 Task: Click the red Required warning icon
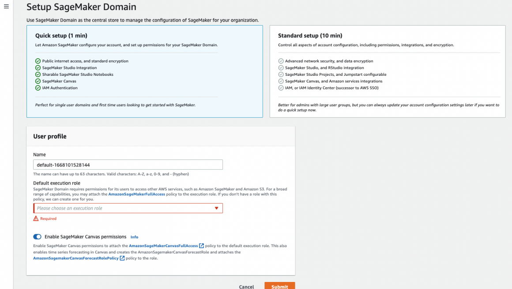(36, 219)
